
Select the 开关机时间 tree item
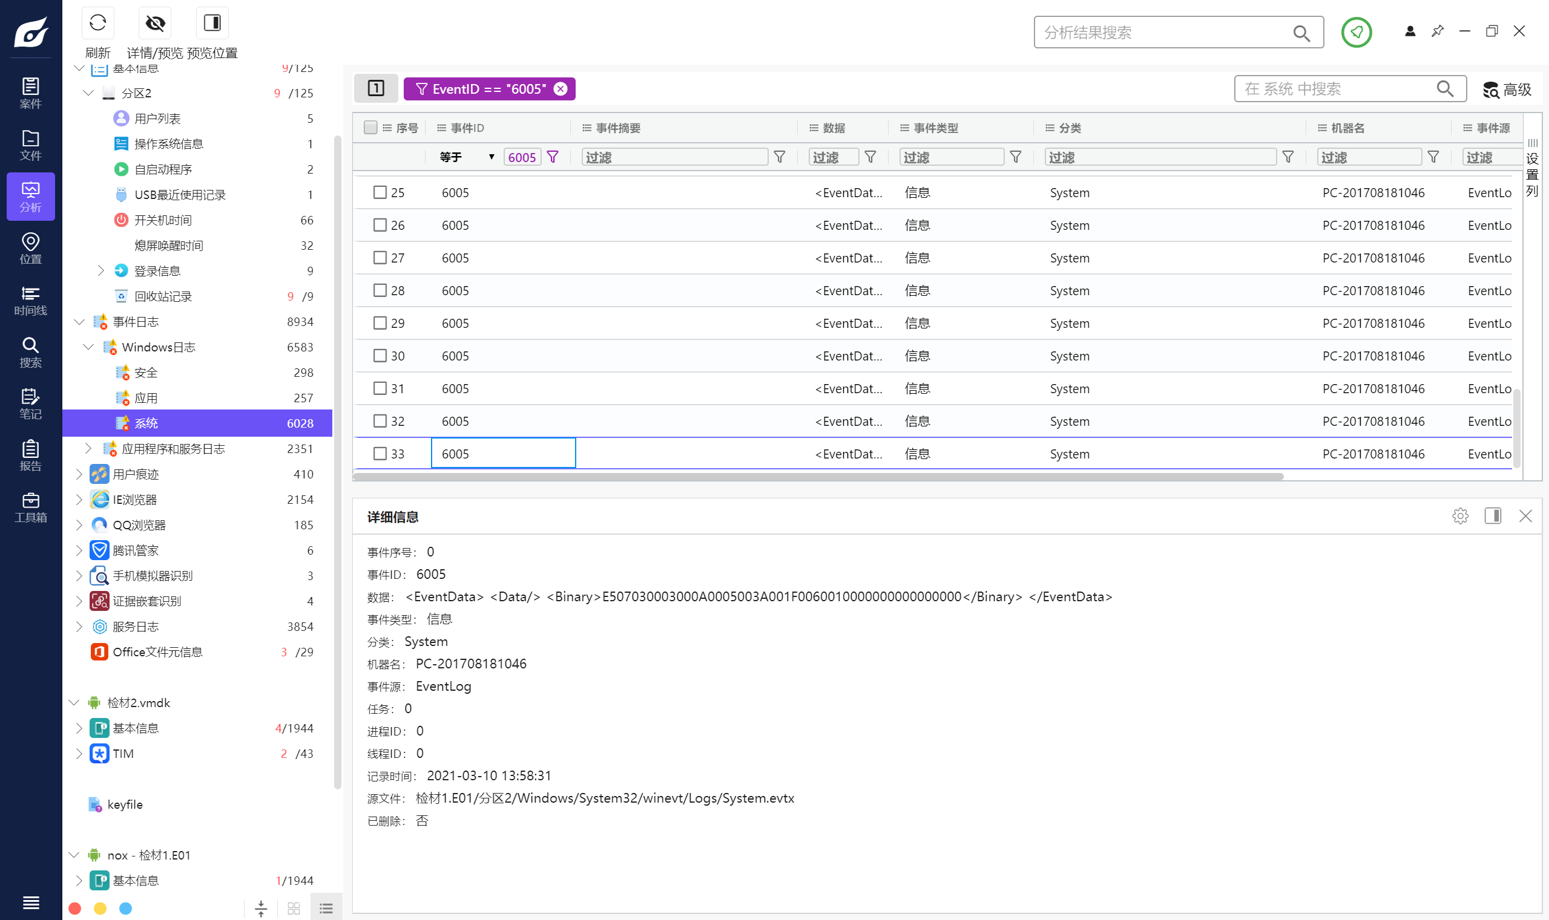tap(163, 220)
